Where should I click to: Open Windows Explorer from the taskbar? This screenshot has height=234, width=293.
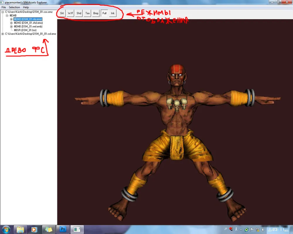pyautogui.click(x=21, y=229)
